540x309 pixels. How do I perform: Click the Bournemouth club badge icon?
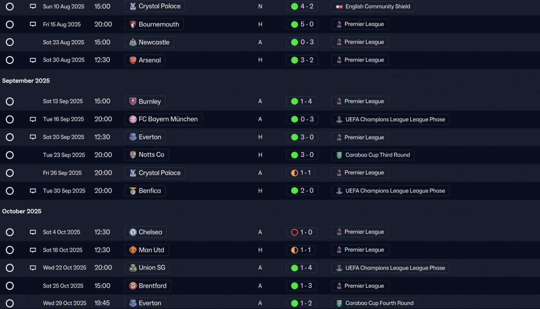pyautogui.click(x=133, y=24)
